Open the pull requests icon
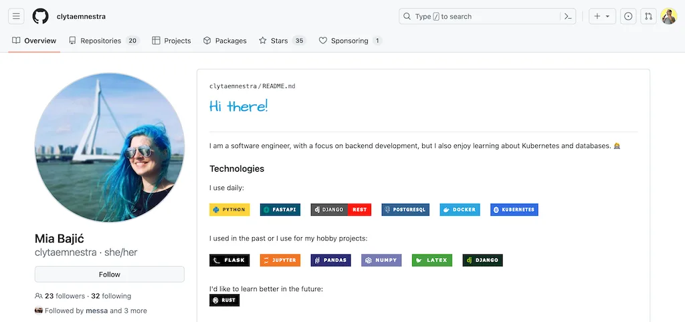 click(x=649, y=17)
